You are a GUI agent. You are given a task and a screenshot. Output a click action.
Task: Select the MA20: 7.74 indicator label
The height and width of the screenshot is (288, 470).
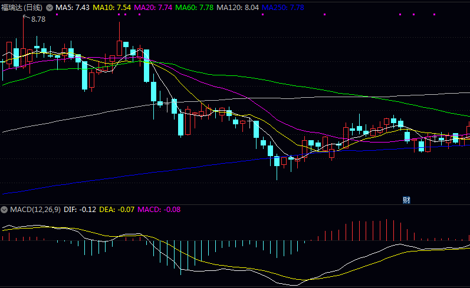(x=153, y=8)
